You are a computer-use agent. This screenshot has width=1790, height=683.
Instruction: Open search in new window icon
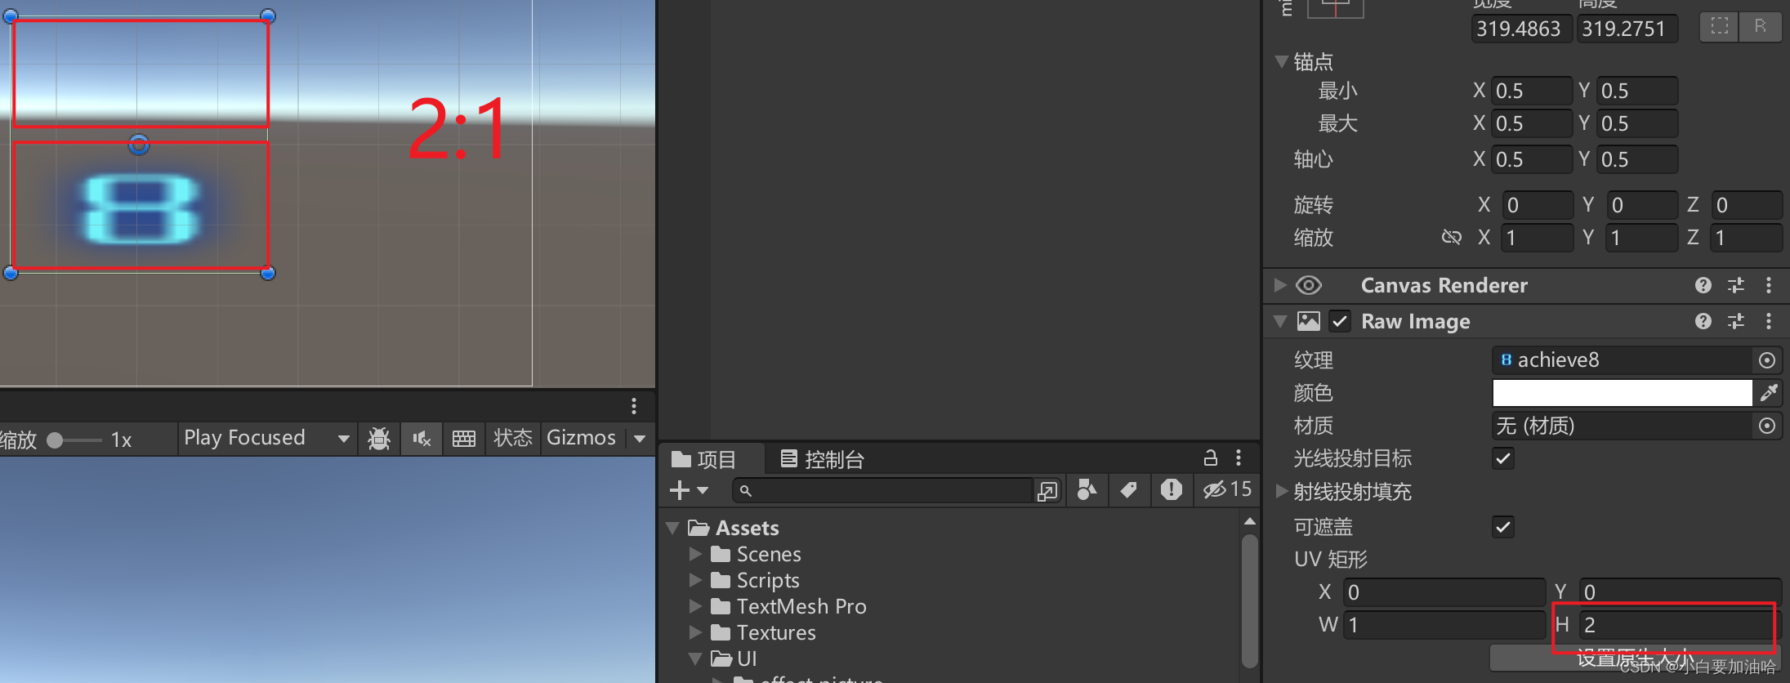pyautogui.click(x=1047, y=490)
